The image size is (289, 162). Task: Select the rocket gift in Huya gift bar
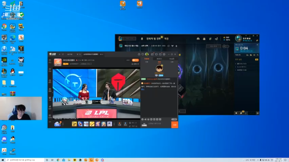80,124
